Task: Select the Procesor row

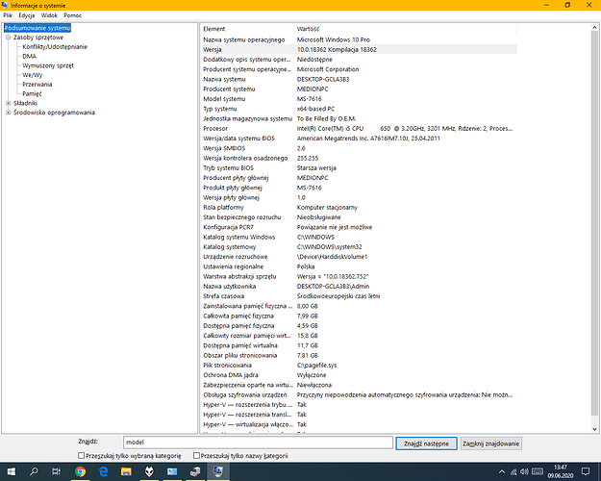Action: 360,129
